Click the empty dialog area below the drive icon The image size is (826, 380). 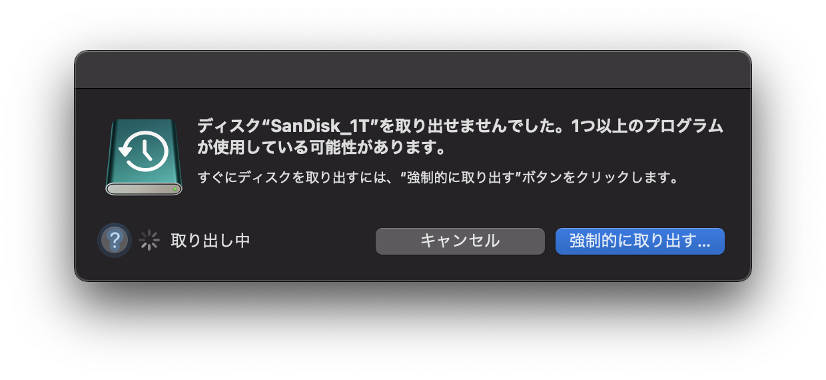[144, 209]
